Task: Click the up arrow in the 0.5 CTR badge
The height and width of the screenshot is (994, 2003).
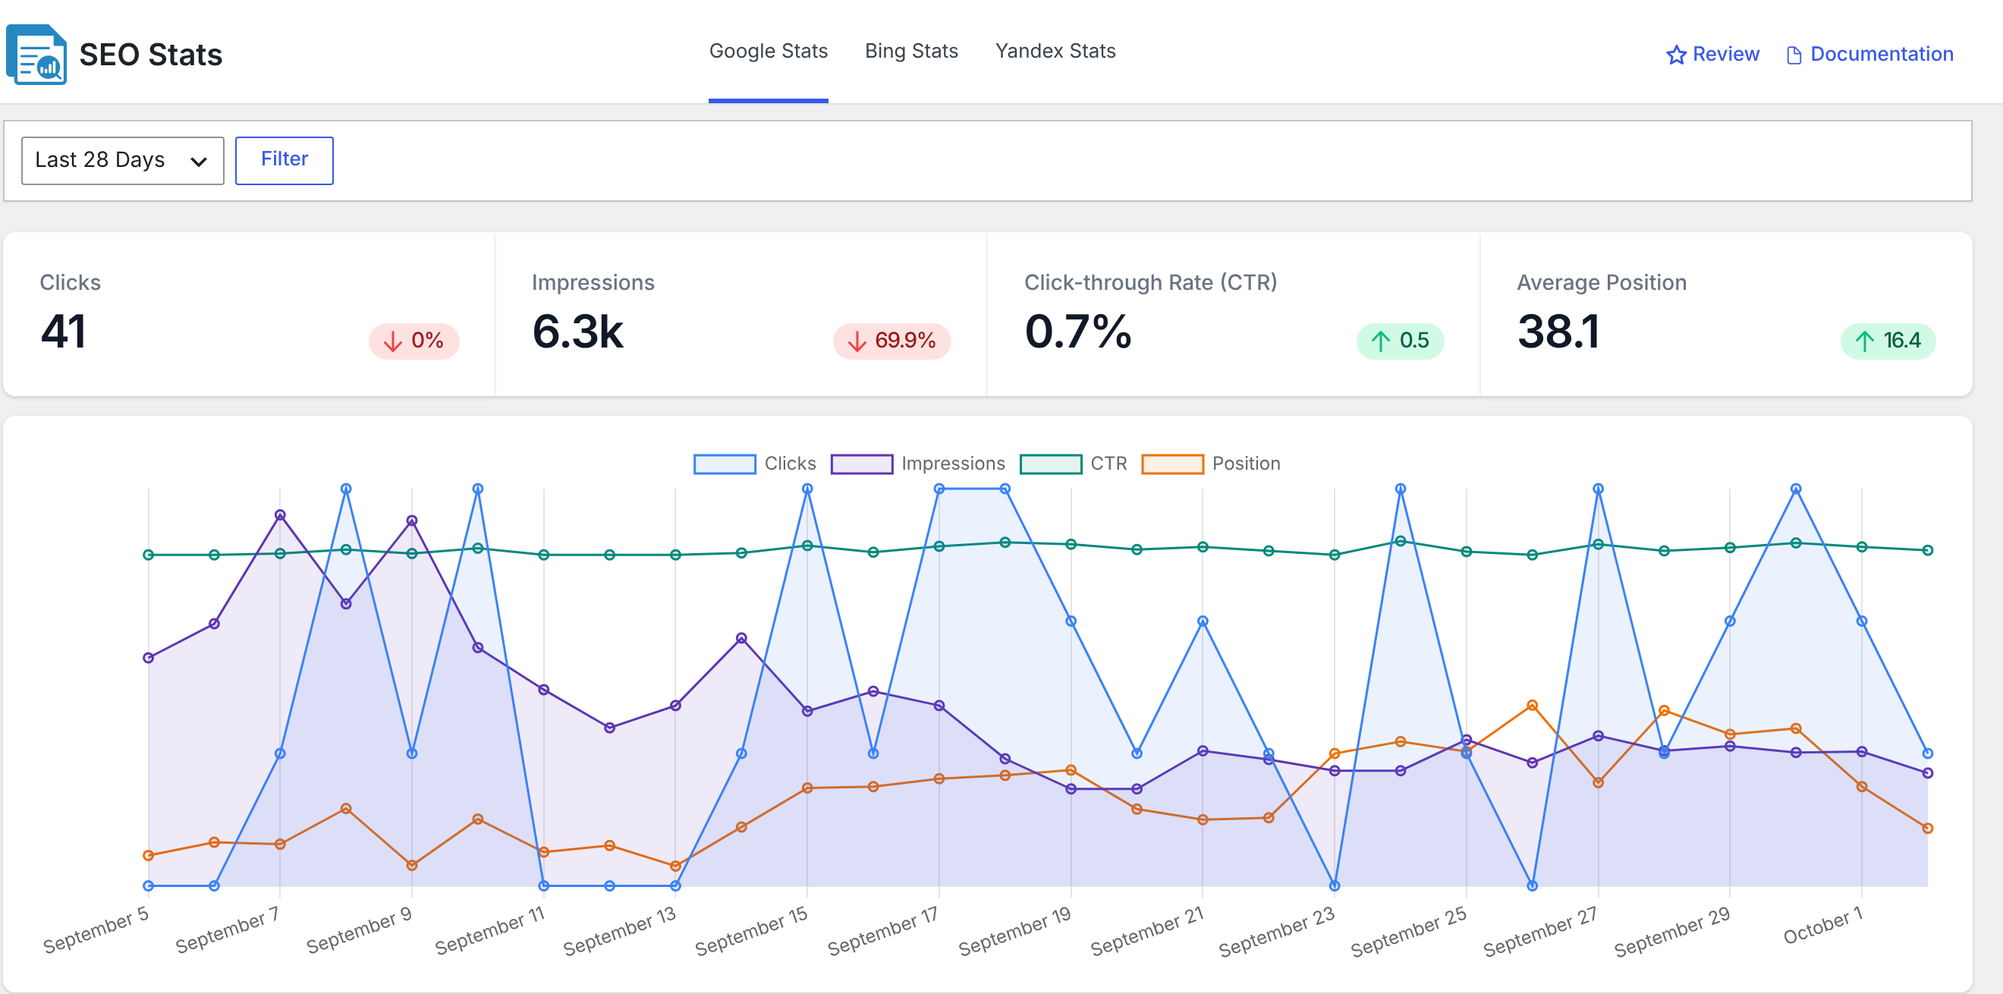Action: tap(1380, 341)
